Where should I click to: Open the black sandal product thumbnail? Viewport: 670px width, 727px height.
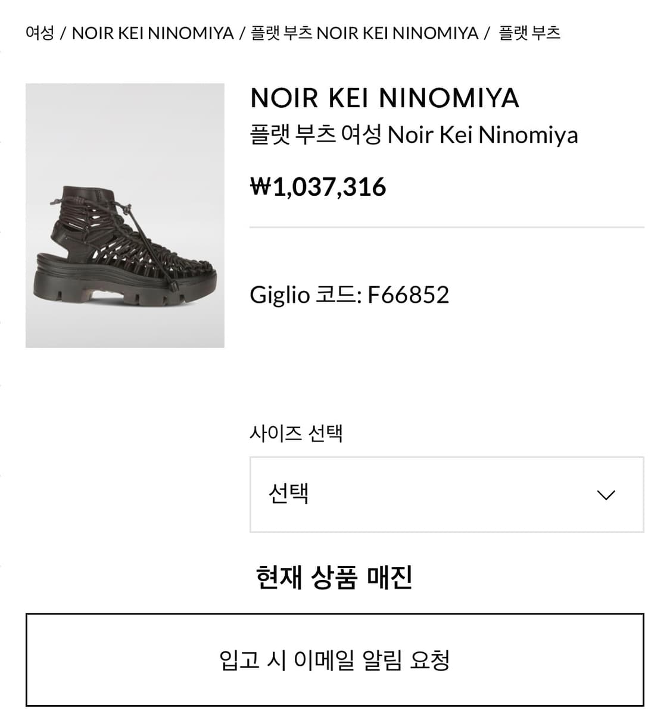pos(125,215)
